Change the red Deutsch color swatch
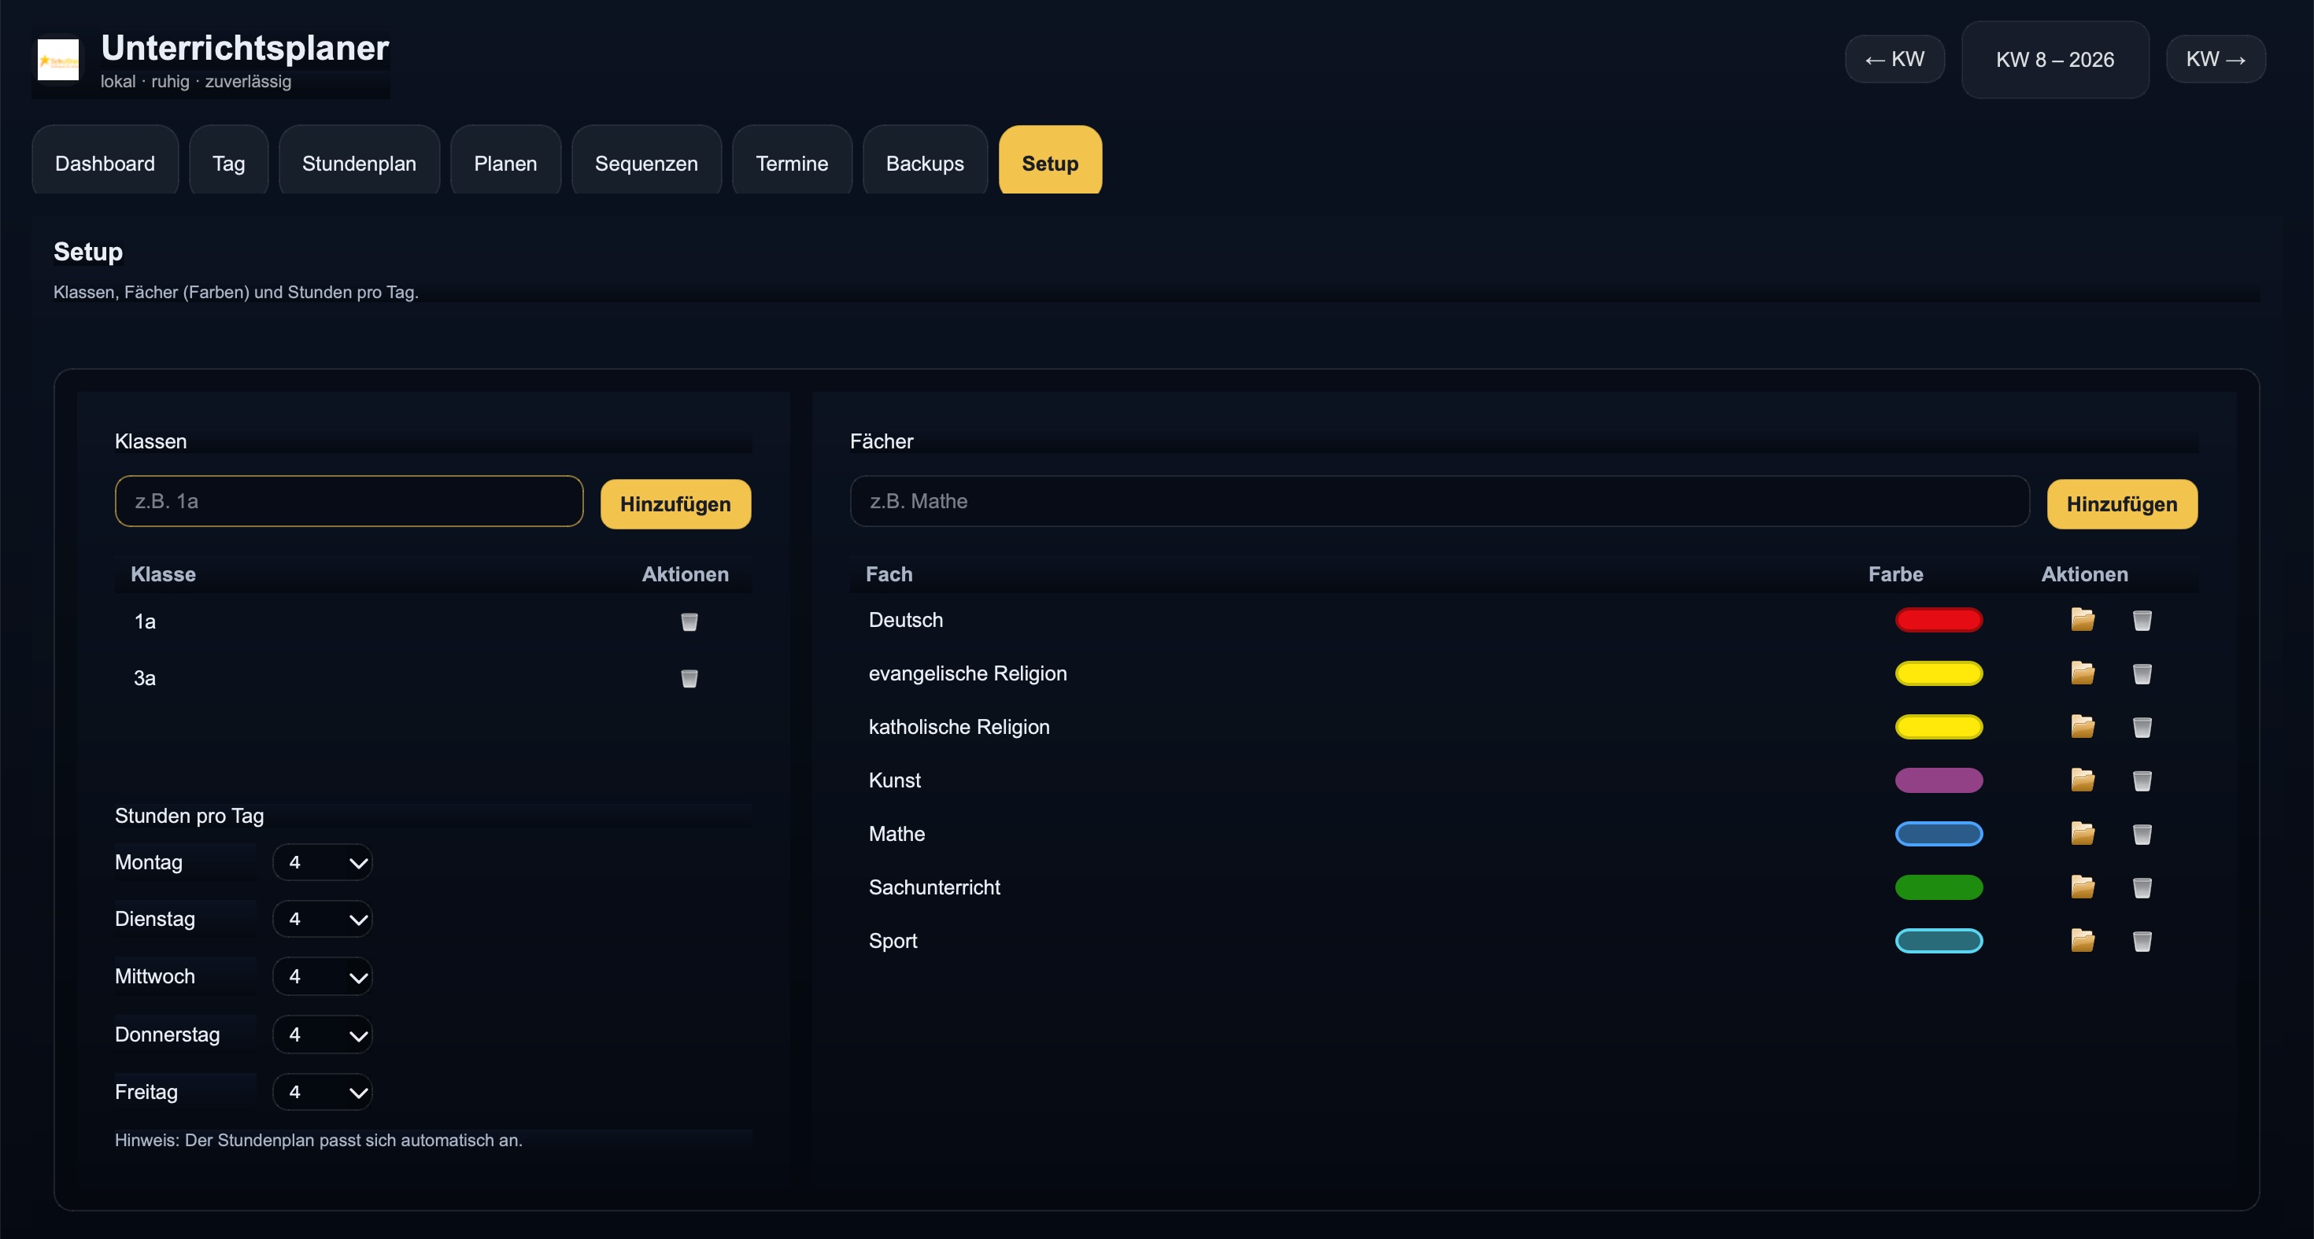 point(1939,620)
